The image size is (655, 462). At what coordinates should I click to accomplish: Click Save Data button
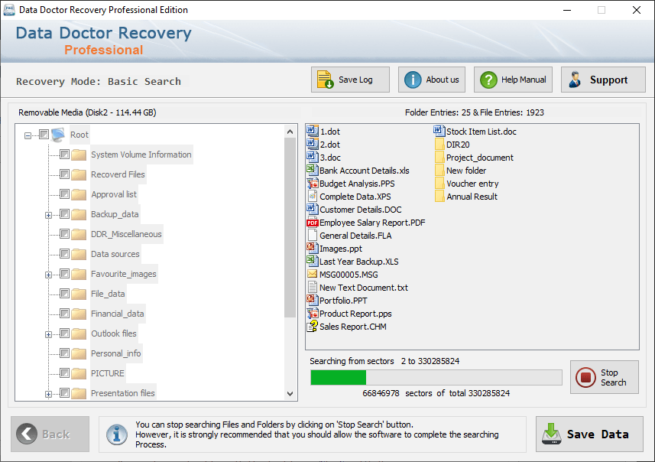(589, 434)
